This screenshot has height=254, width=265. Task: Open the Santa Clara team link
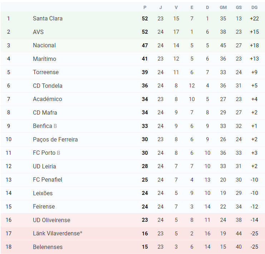48,19
